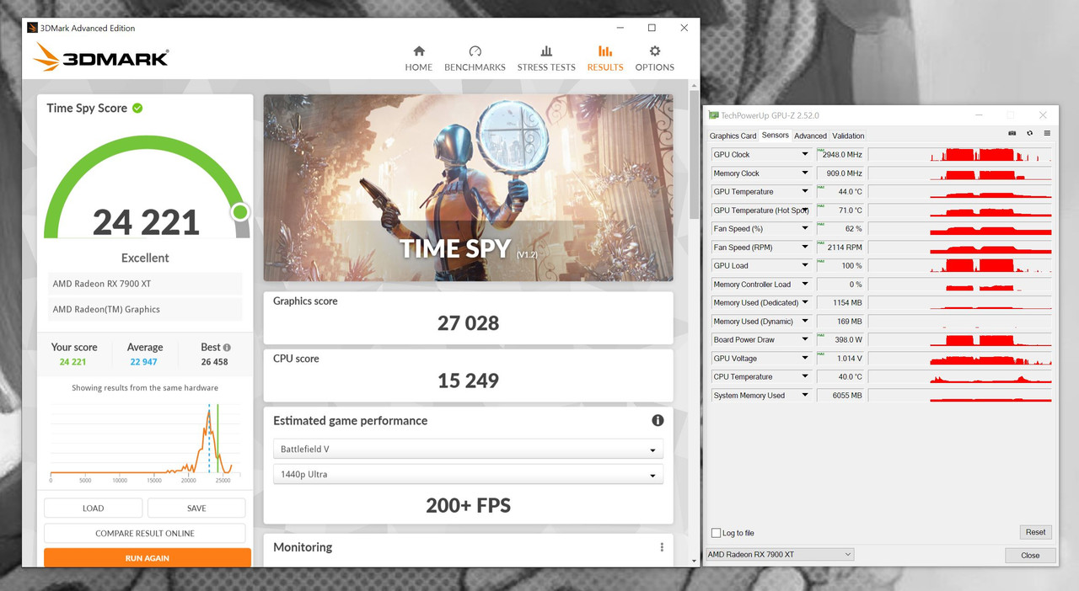Take a GPU-Z screenshot with camera icon
This screenshot has height=591, width=1079.
coord(1012,133)
